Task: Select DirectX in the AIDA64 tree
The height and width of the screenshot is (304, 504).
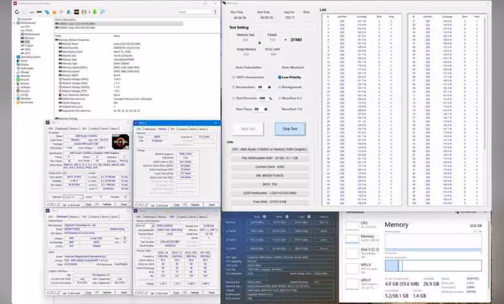Action: coord(25,80)
